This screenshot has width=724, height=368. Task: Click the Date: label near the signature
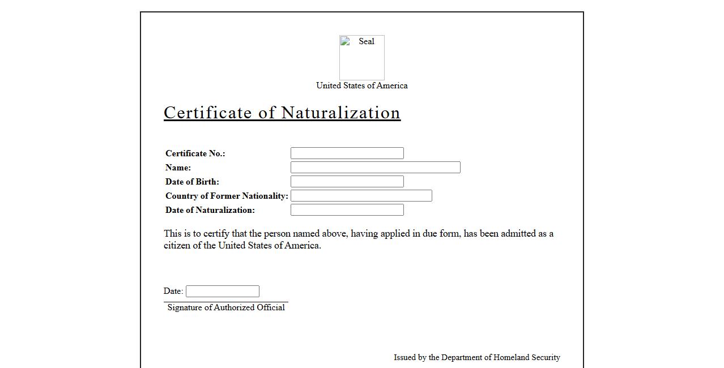[173, 291]
